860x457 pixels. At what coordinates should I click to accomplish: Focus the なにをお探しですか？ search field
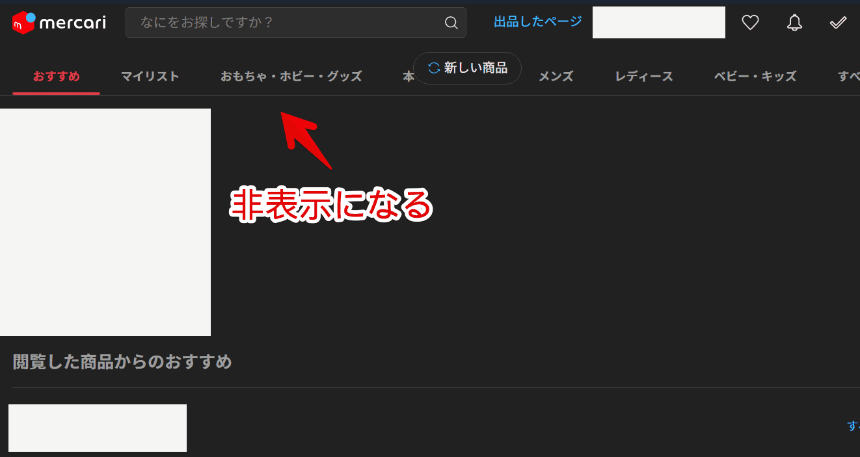296,23
